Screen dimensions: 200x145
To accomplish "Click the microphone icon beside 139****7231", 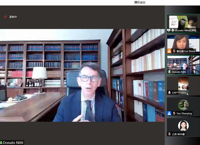I will (x=169, y=93).
